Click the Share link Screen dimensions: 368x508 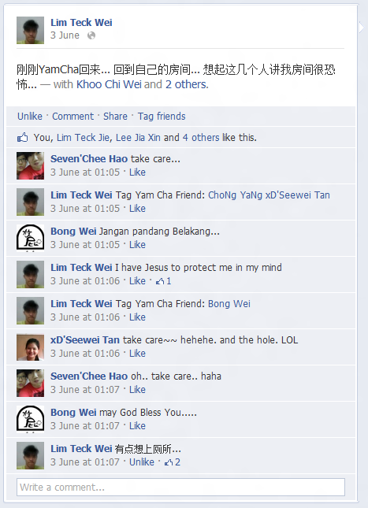115,117
